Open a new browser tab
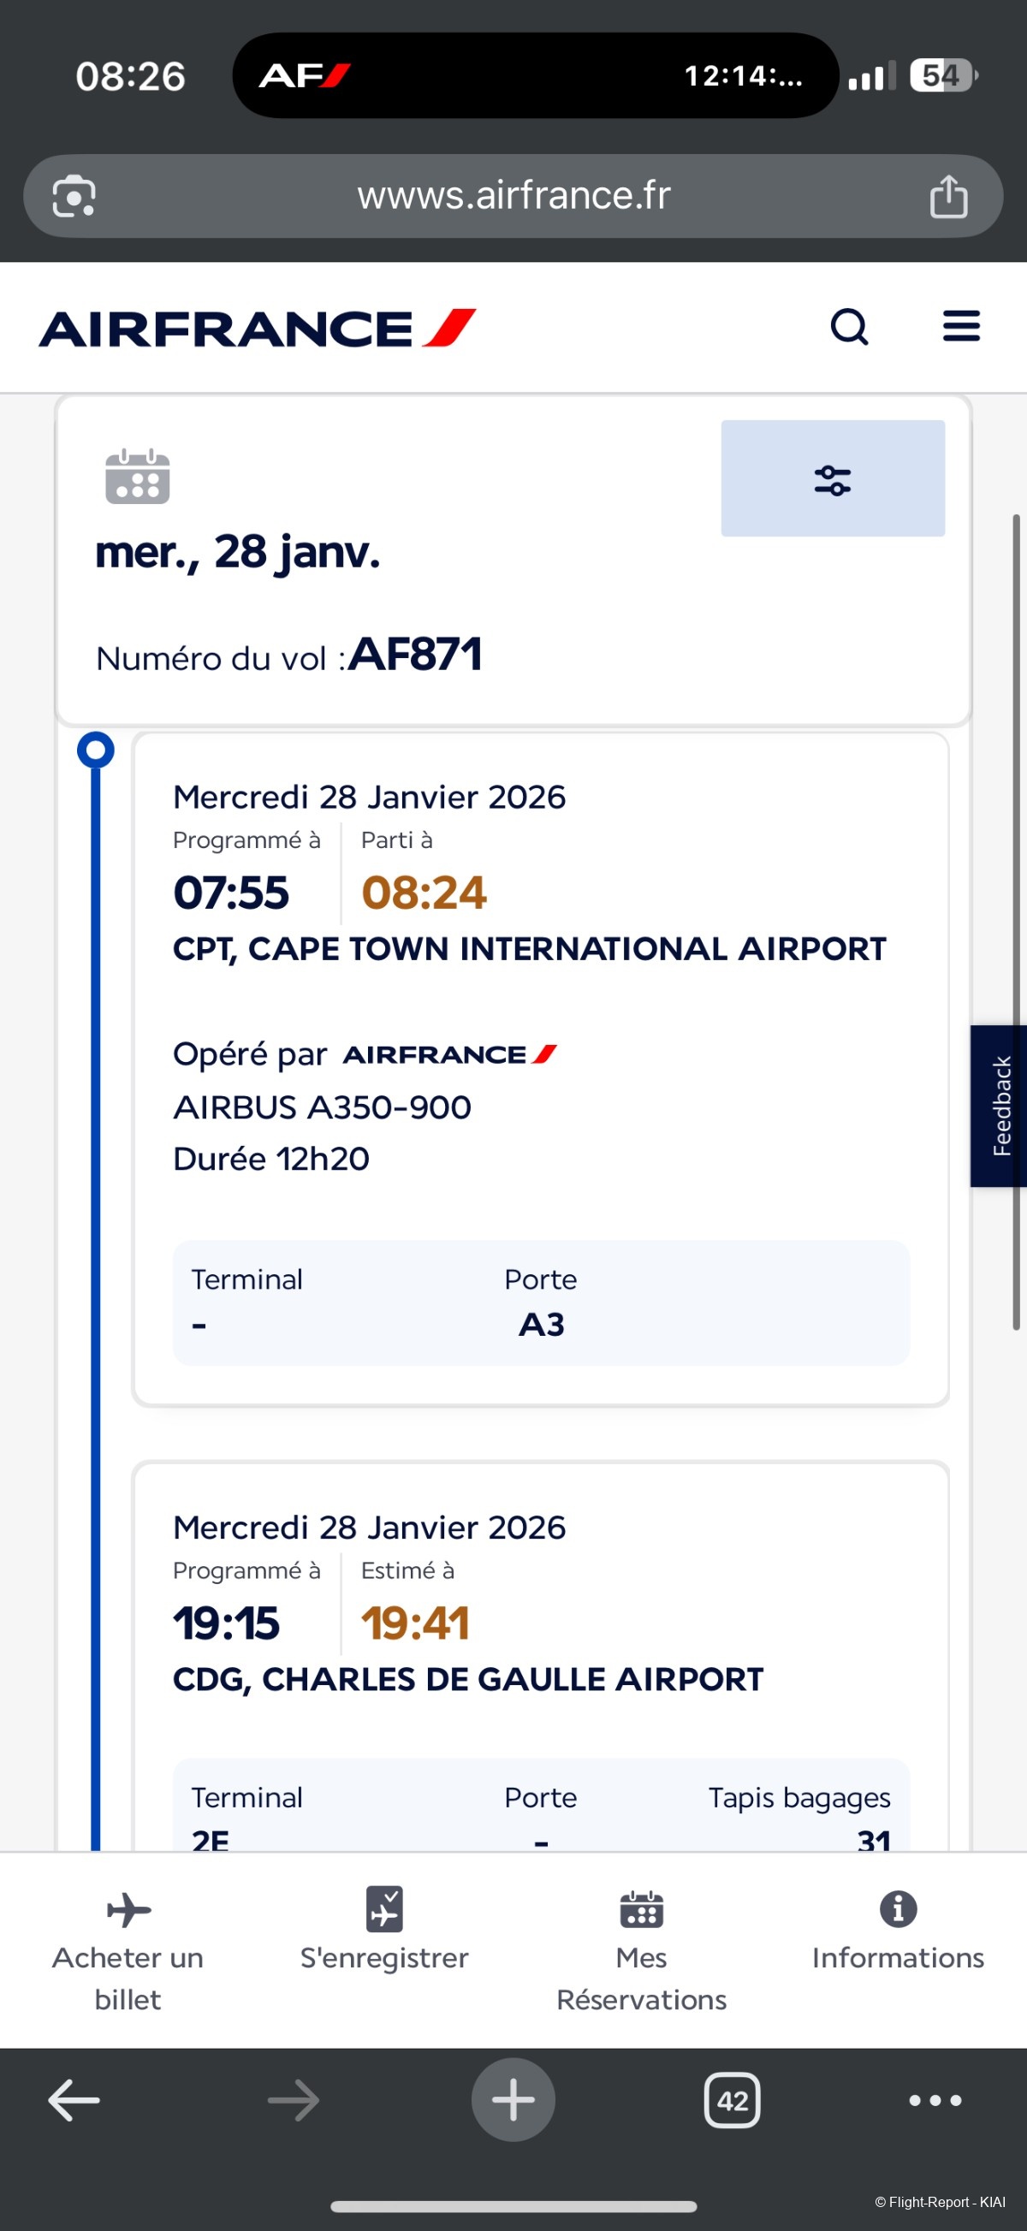Viewport: 1027px width, 2231px height. pyautogui.click(x=513, y=2100)
